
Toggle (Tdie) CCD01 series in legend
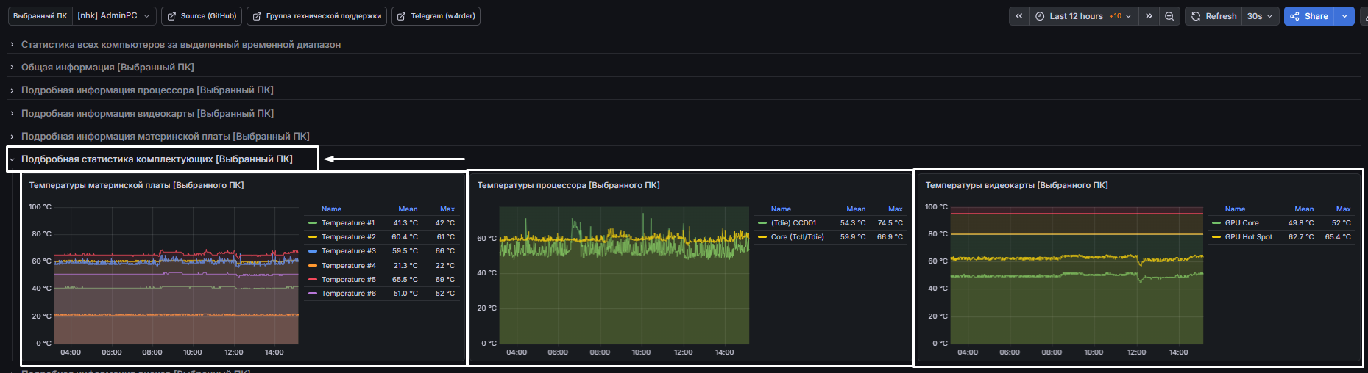click(793, 223)
